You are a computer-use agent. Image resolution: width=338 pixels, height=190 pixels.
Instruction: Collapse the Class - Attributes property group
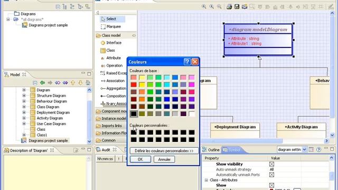[x=206, y=180]
